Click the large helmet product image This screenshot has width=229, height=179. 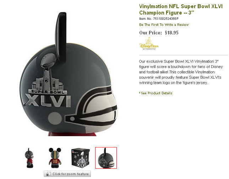69,74
